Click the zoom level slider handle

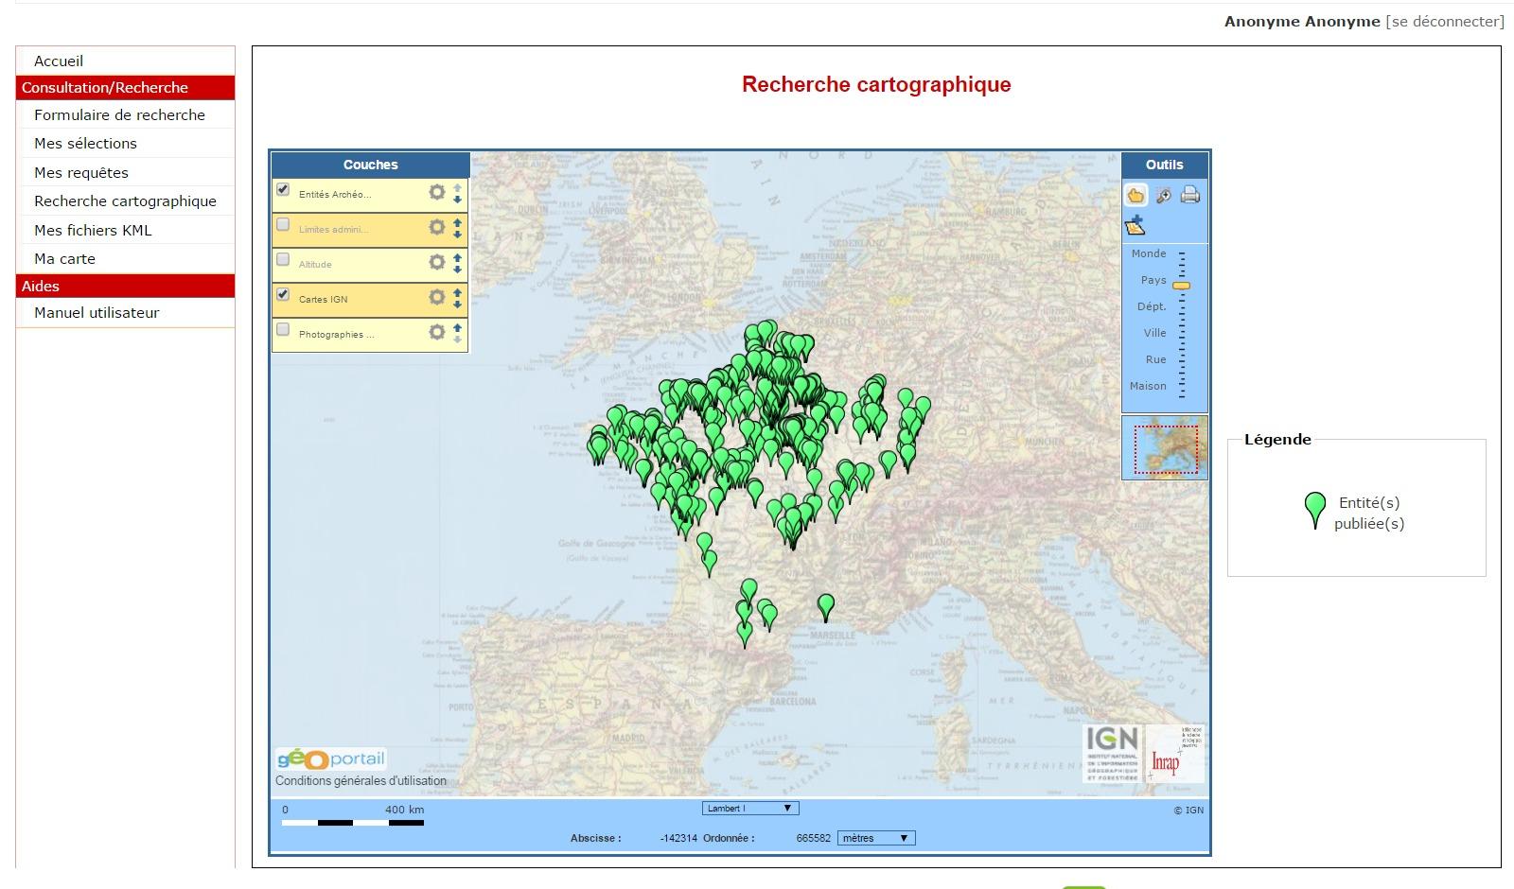point(1181,286)
